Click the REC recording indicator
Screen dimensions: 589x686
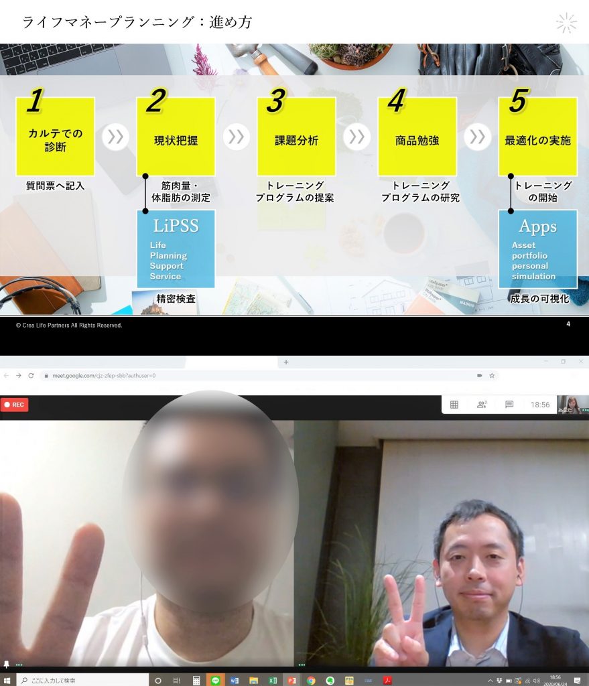(x=15, y=405)
